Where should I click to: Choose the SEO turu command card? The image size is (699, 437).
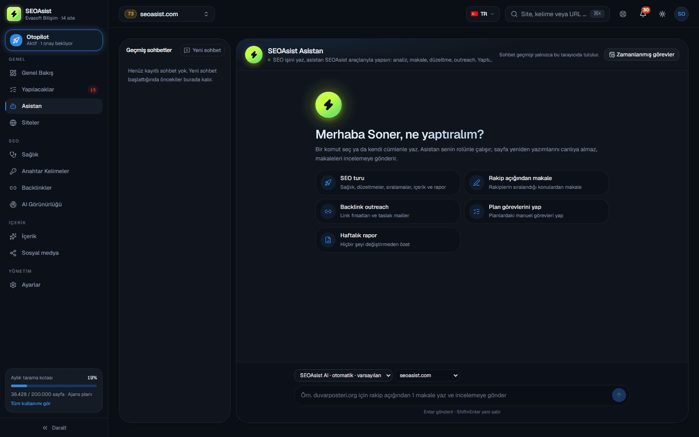coord(388,183)
